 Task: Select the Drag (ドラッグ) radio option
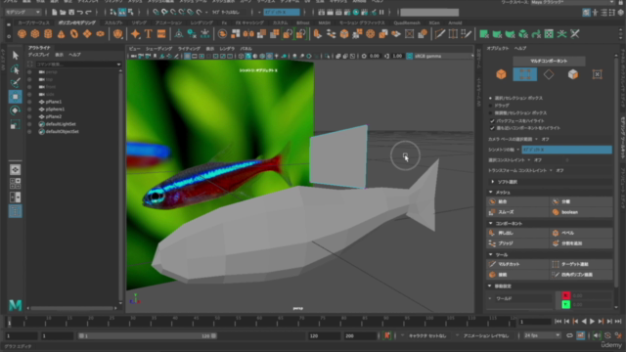click(x=491, y=106)
